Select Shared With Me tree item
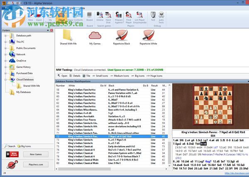The width and height of the screenshot is (249, 177). [x=32, y=86]
